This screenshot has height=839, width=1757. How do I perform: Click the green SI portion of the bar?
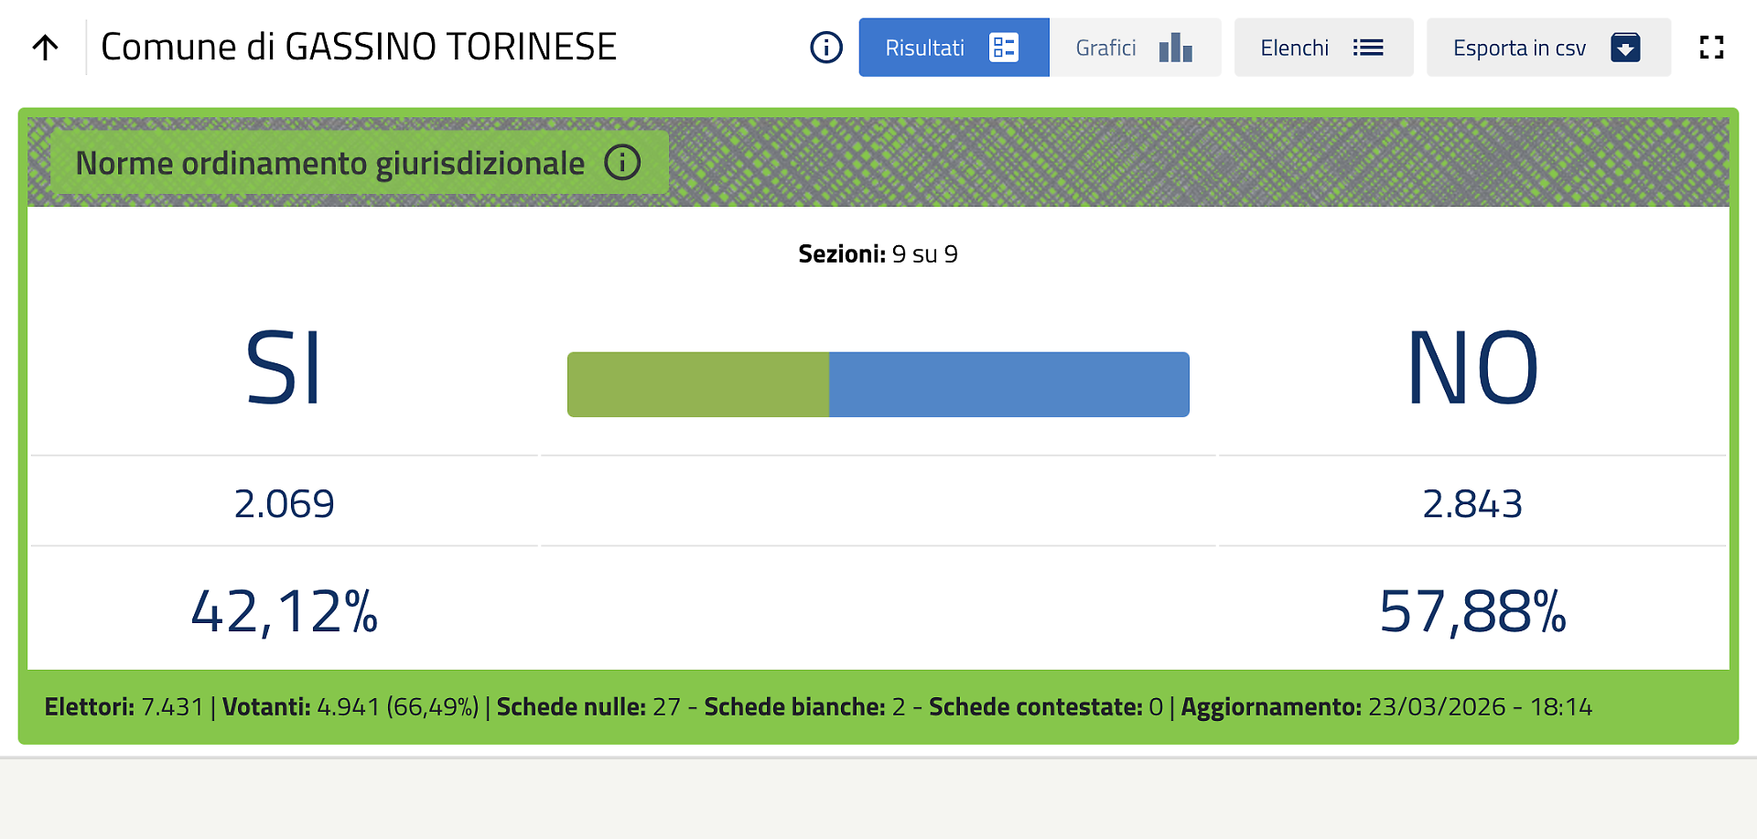click(x=697, y=384)
